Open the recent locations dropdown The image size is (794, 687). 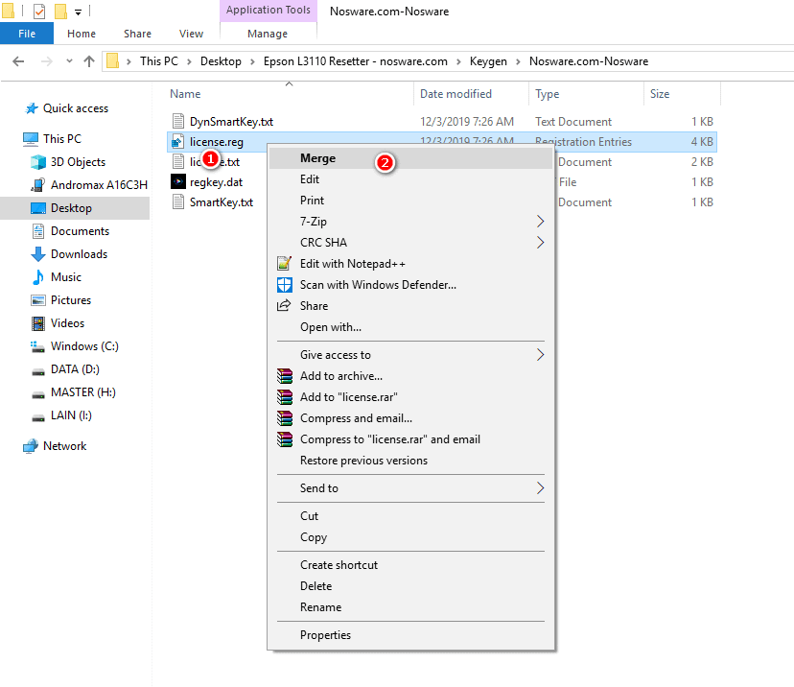click(69, 61)
